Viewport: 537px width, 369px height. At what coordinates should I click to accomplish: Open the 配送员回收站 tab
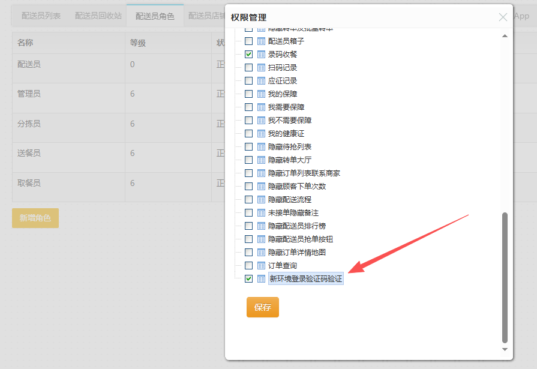(x=98, y=16)
